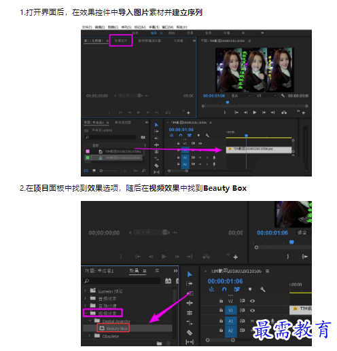Select the 颜色 workspace tab
337x351 pixels.
(x=172, y=33)
